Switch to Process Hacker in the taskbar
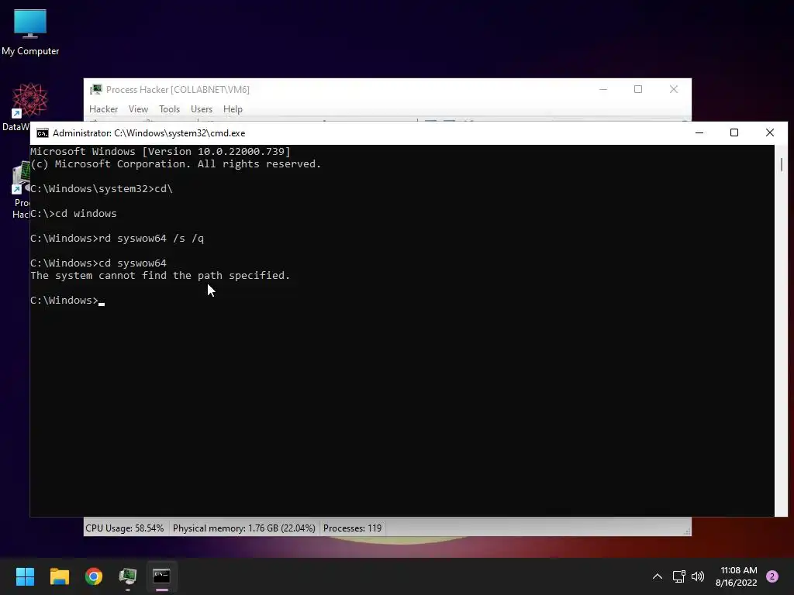 pos(128,576)
